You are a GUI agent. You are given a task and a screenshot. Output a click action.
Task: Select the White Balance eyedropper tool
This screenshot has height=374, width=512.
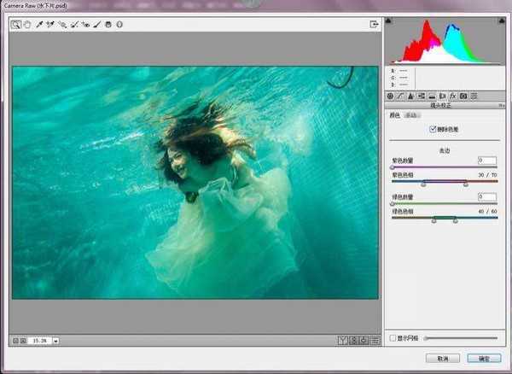[39, 25]
